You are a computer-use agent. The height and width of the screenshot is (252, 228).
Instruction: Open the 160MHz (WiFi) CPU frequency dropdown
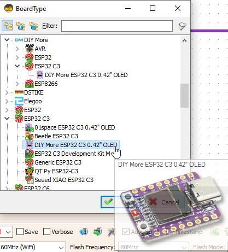(32, 247)
